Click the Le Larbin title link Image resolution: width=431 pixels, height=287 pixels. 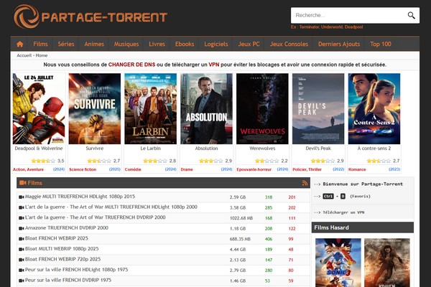tap(151, 149)
